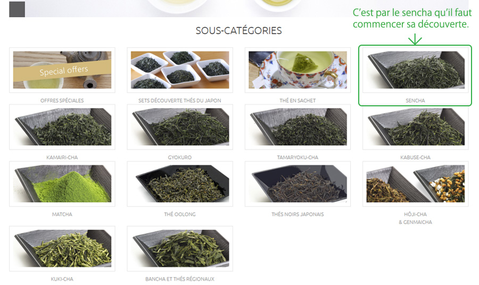This screenshot has height=285, width=479.
Task: Select the Kabuse-cha tea thumbnail
Action: pyautogui.click(x=416, y=127)
